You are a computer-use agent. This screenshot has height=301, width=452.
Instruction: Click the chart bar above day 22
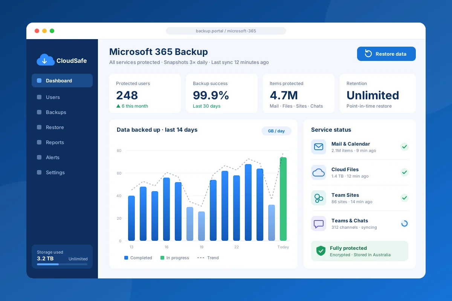click(x=237, y=208)
